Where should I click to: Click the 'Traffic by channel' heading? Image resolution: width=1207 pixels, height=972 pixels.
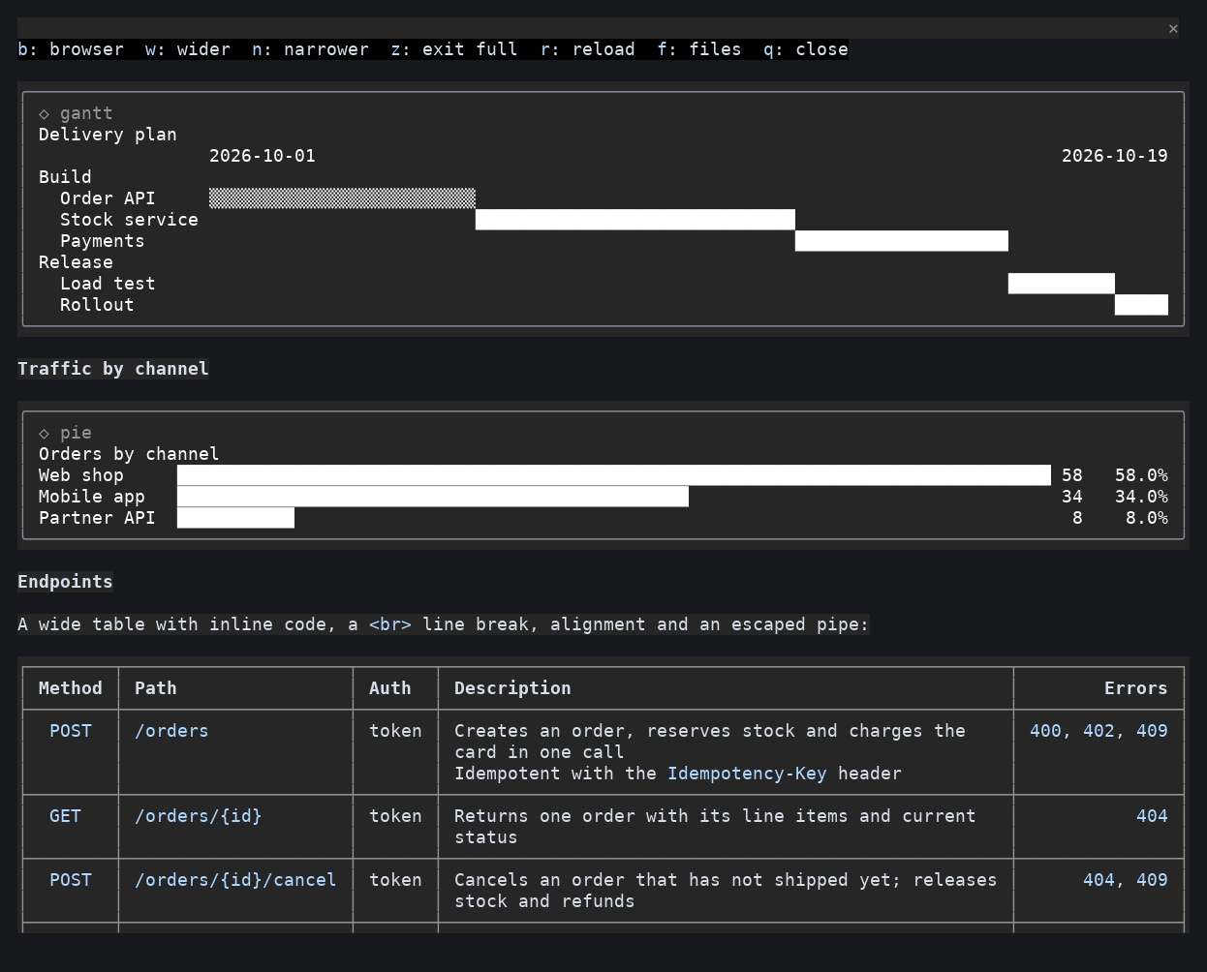click(113, 369)
